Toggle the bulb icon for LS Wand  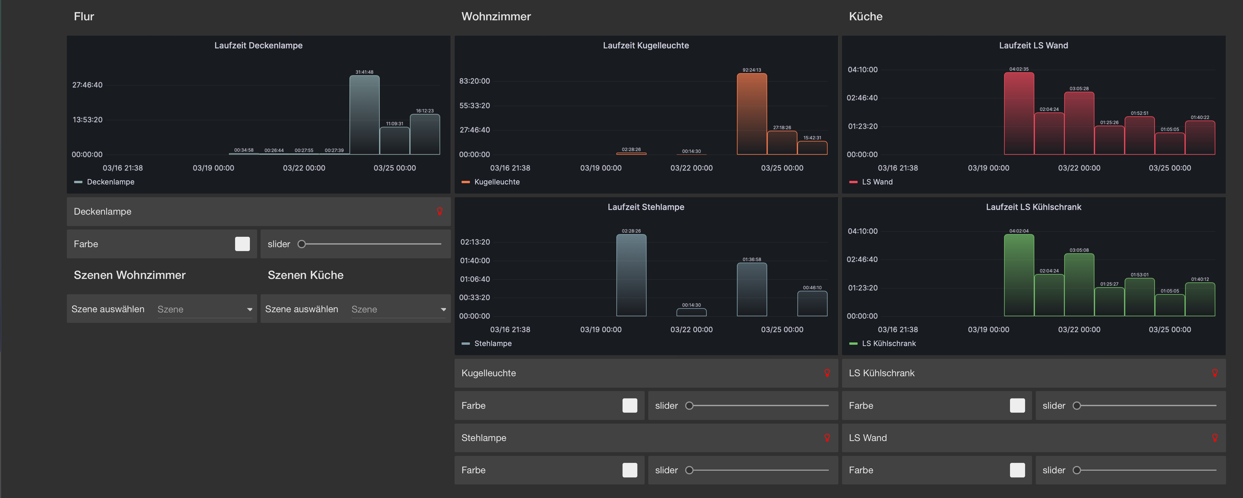coord(1215,438)
